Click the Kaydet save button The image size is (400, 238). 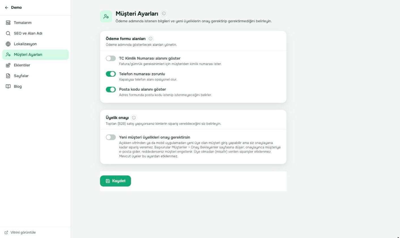tap(115, 181)
